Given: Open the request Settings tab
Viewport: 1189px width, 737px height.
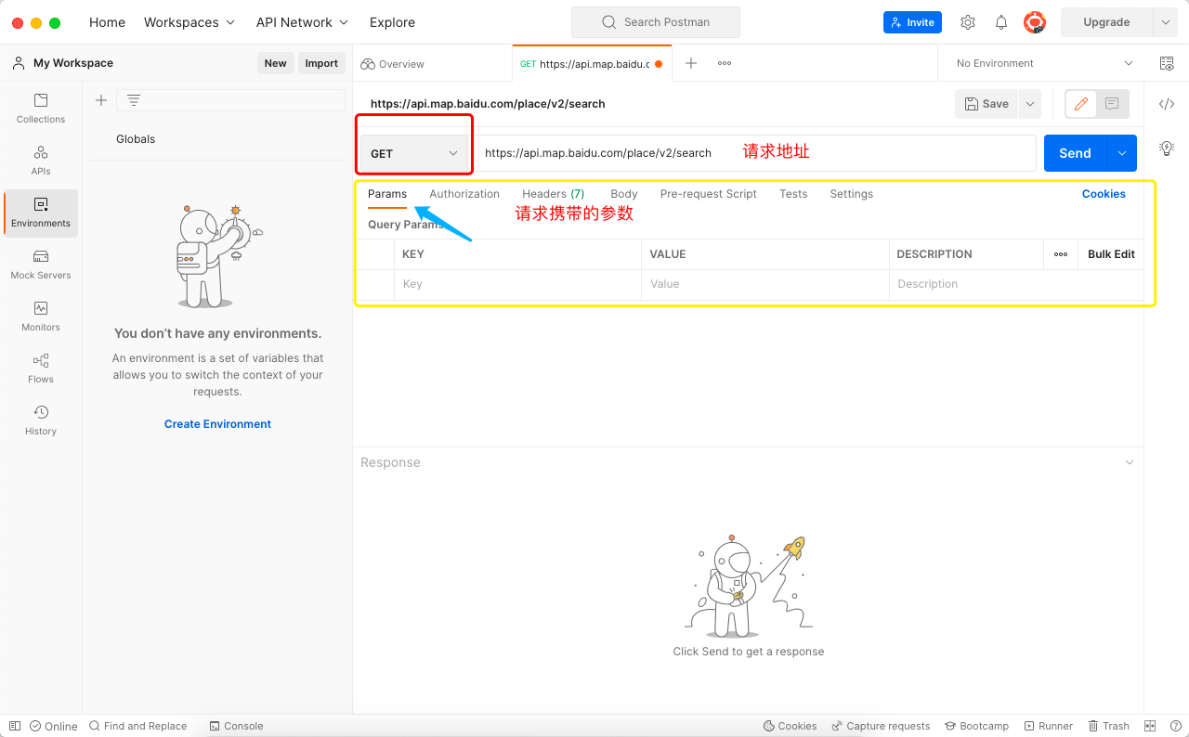Looking at the screenshot, I should pyautogui.click(x=852, y=194).
